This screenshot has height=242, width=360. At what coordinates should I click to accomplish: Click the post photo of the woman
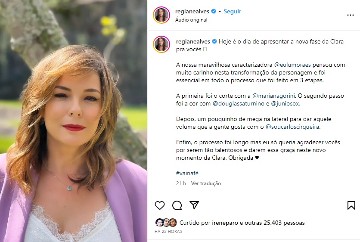[x=73, y=121]
